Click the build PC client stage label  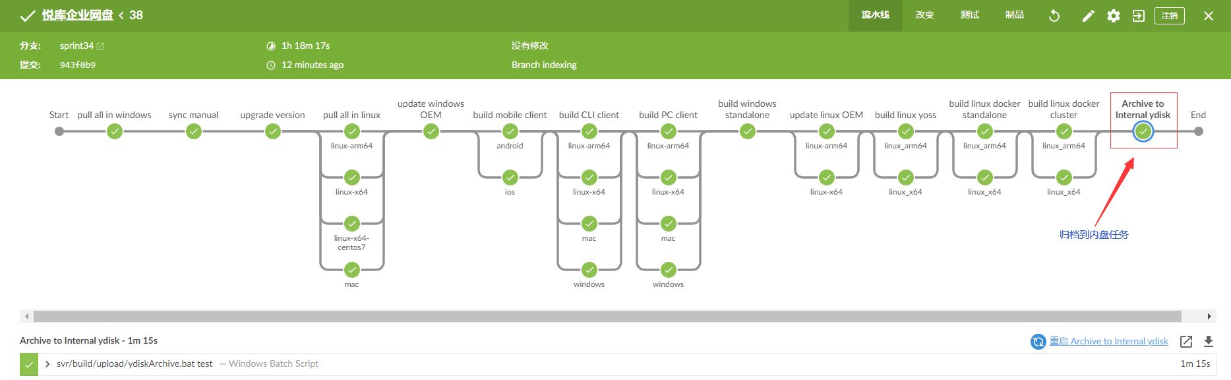(x=668, y=115)
